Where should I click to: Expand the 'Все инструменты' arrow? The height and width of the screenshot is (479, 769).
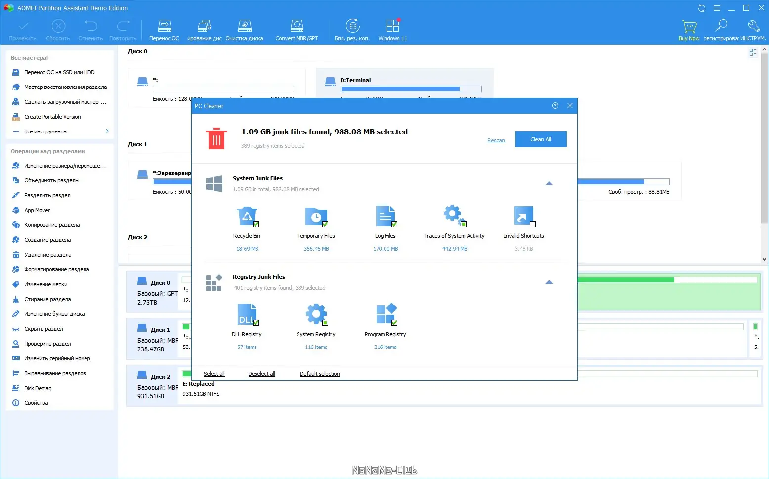107,131
